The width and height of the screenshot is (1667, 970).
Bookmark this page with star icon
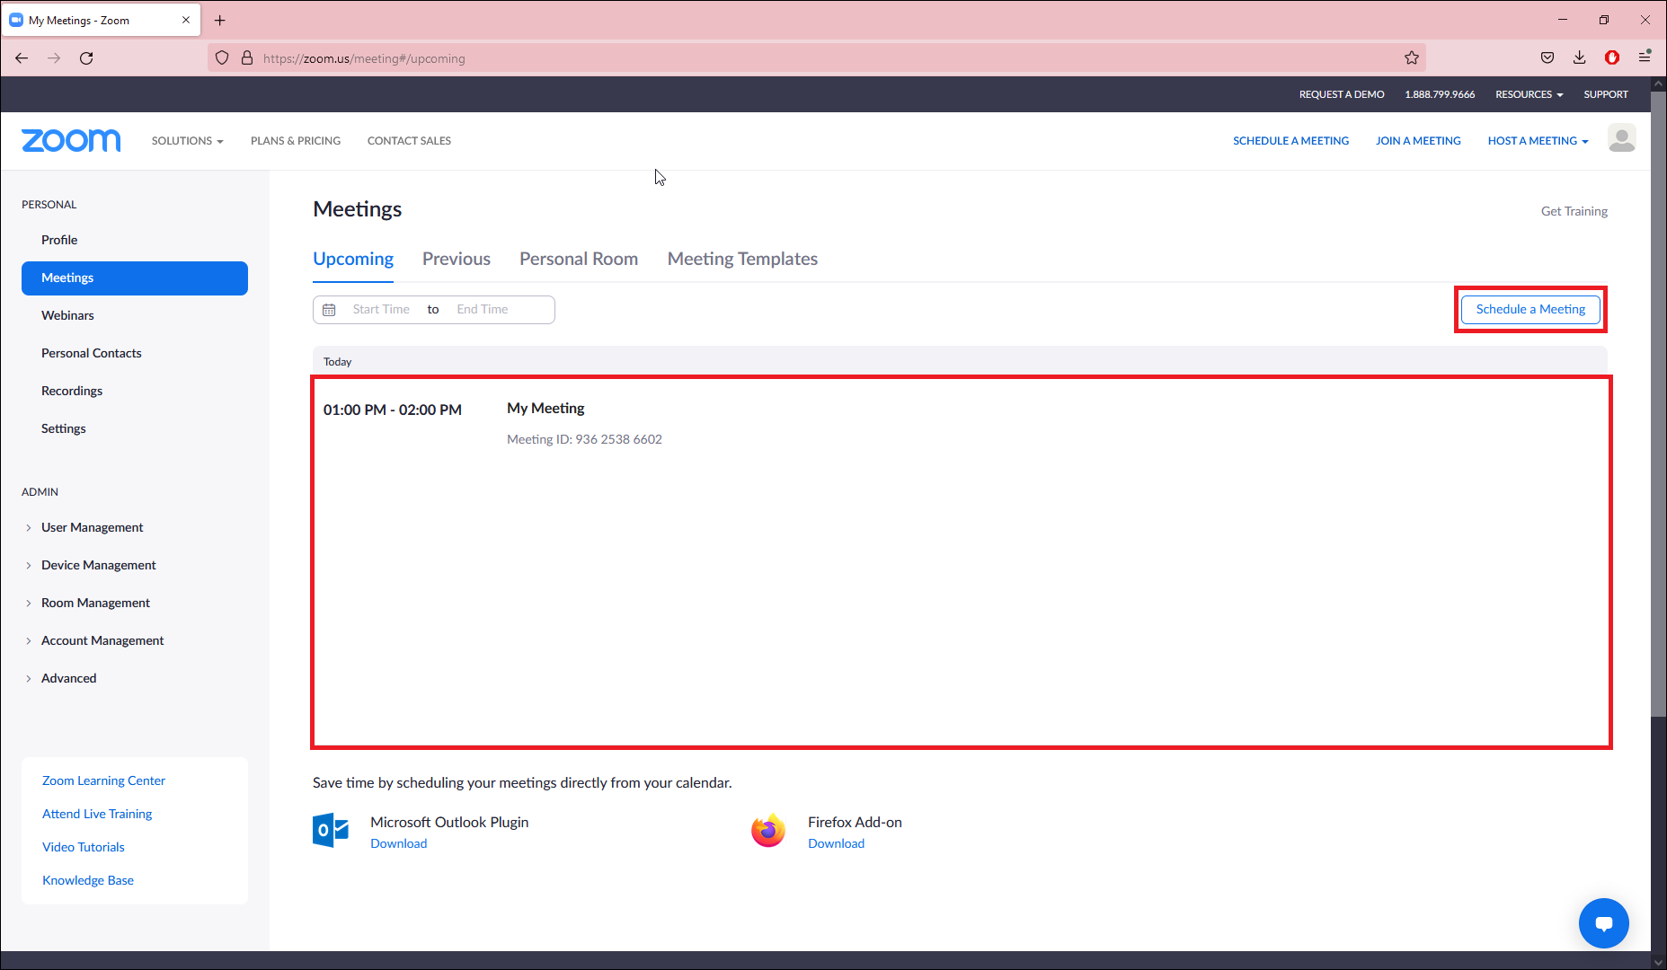[1412, 58]
